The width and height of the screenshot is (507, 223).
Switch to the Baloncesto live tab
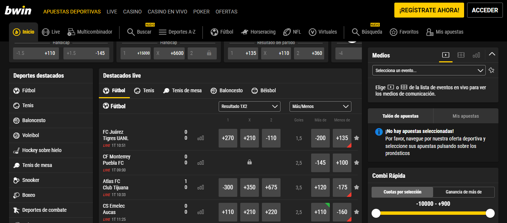click(226, 90)
